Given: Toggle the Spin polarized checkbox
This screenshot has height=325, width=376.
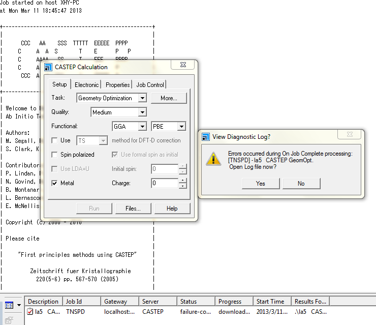Looking at the screenshot, I should 54,155.
